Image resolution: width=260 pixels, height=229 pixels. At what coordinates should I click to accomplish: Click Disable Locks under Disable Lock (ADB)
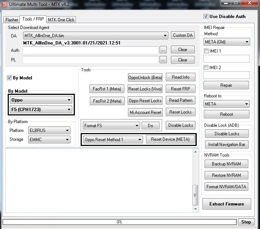(x=227, y=134)
